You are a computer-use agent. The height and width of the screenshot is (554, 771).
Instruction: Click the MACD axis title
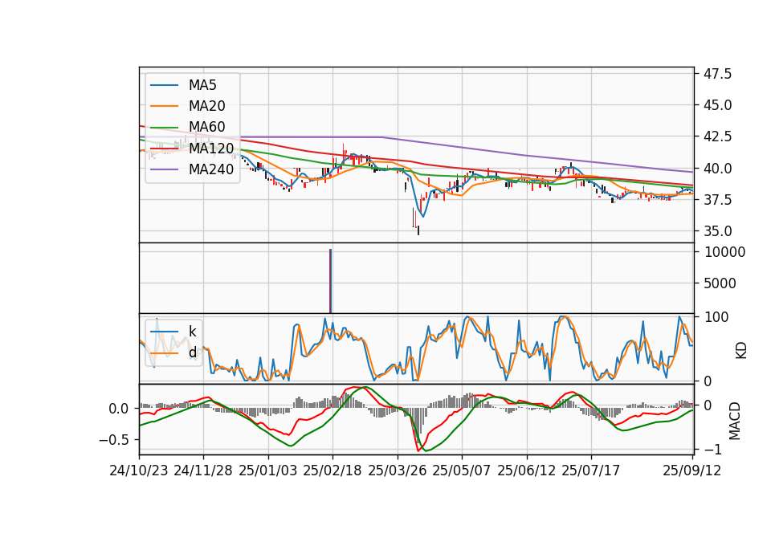tap(734, 421)
